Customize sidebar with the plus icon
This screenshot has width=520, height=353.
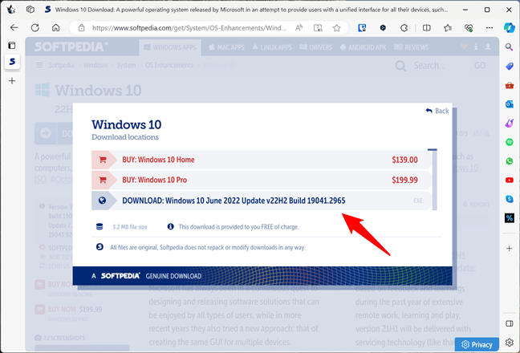[x=510, y=248]
